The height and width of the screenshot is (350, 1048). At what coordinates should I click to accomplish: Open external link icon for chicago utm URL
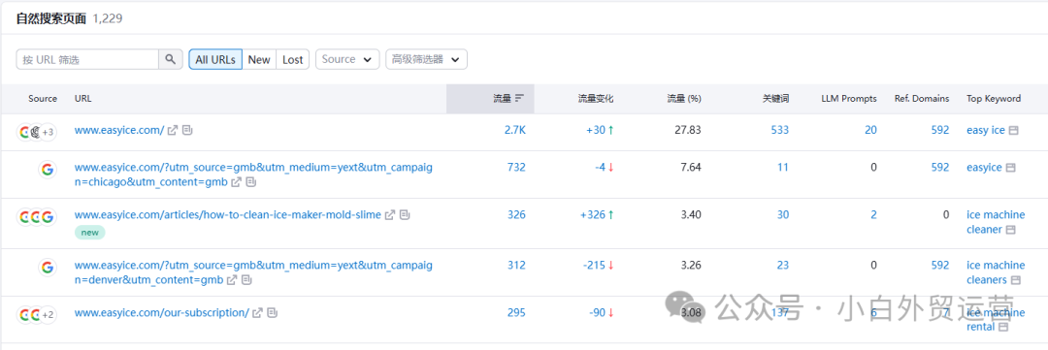[236, 181]
